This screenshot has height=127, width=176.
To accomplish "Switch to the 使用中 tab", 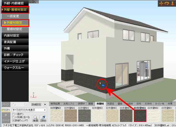I will [81, 104].
